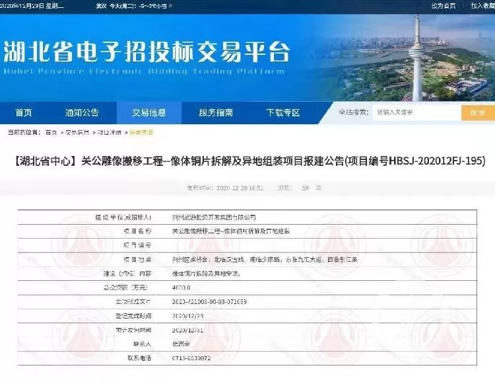The height and width of the screenshot is (384, 495).
Task: Open the 下载专区 navigation tab
Action: (283, 113)
